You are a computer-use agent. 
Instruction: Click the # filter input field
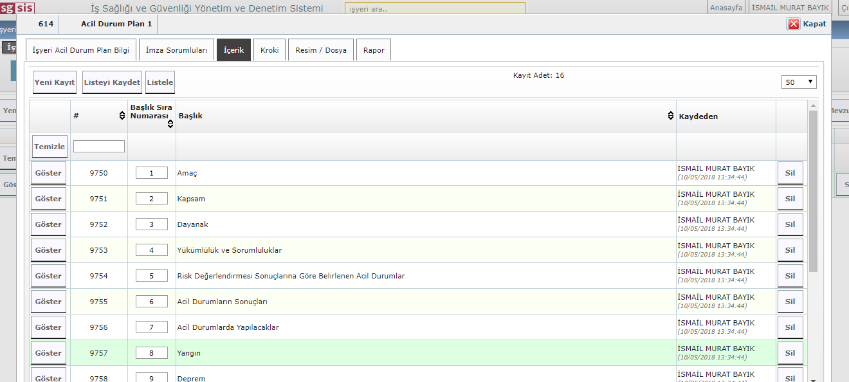[x=99, y=147]
